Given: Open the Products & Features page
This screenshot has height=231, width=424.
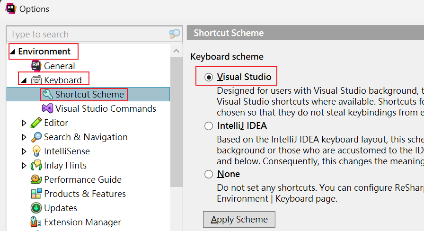Looking at the screenshot, I should 85,194.
